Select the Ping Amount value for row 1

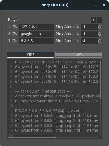tap(89, 27)
